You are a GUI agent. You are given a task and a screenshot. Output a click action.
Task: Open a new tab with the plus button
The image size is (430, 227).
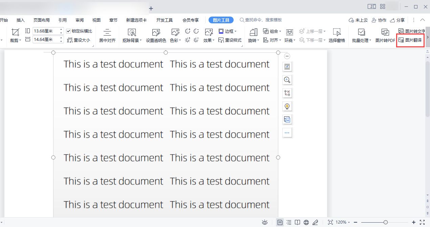151,8
